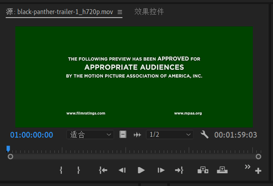
Task: Click the Insert edit icon
Action: pyautogui.click(x=203, y=170)
